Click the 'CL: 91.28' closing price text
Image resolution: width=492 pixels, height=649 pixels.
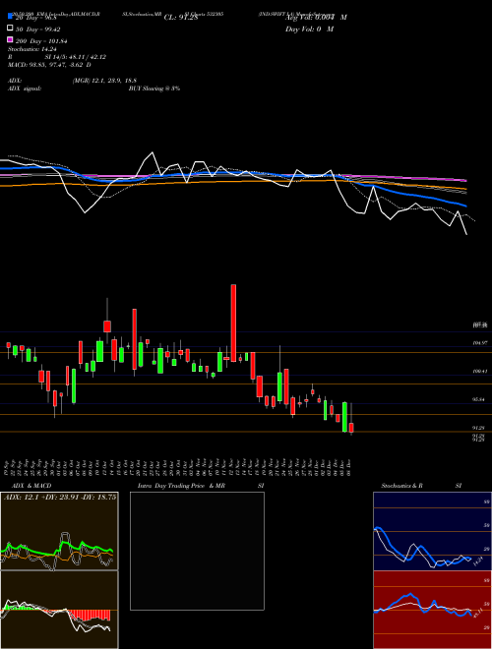click(x=181, y=18)
